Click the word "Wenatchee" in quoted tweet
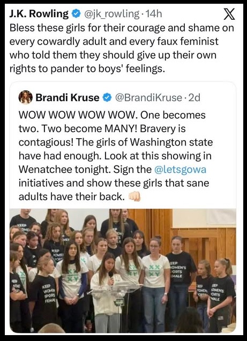Image resolution: width=247 pixels, height=341 pixels. 45,169
